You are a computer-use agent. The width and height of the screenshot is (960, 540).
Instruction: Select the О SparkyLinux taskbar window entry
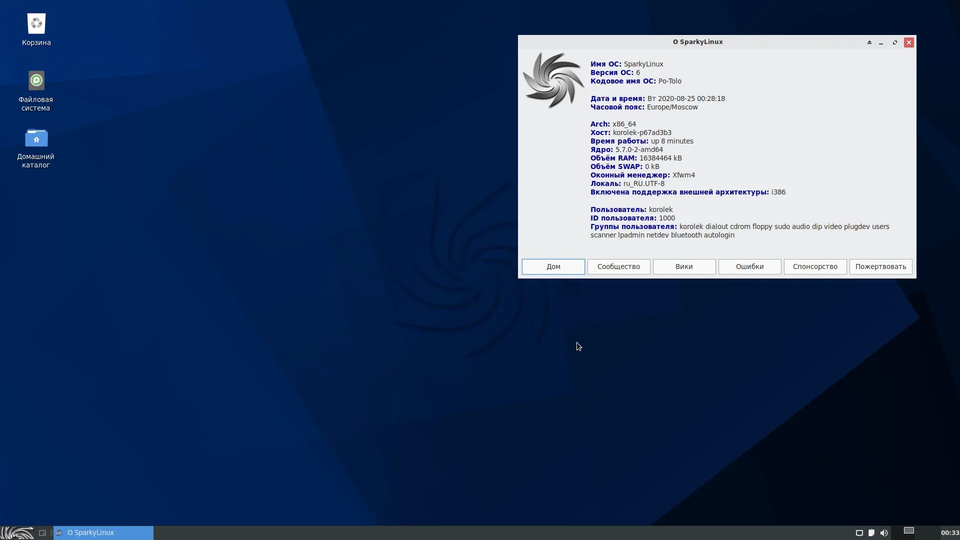[103, 533]
